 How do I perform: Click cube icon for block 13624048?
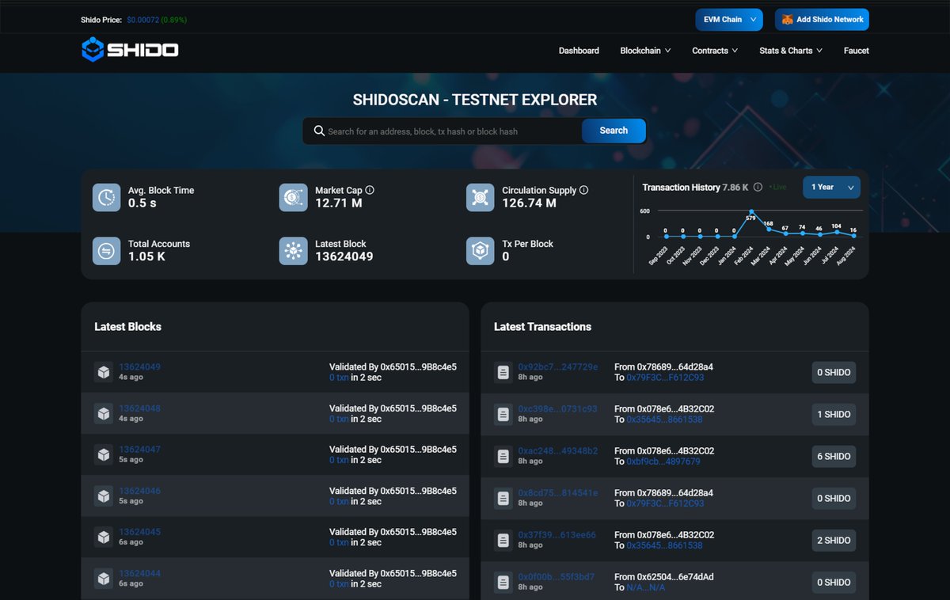pos(103,413)
